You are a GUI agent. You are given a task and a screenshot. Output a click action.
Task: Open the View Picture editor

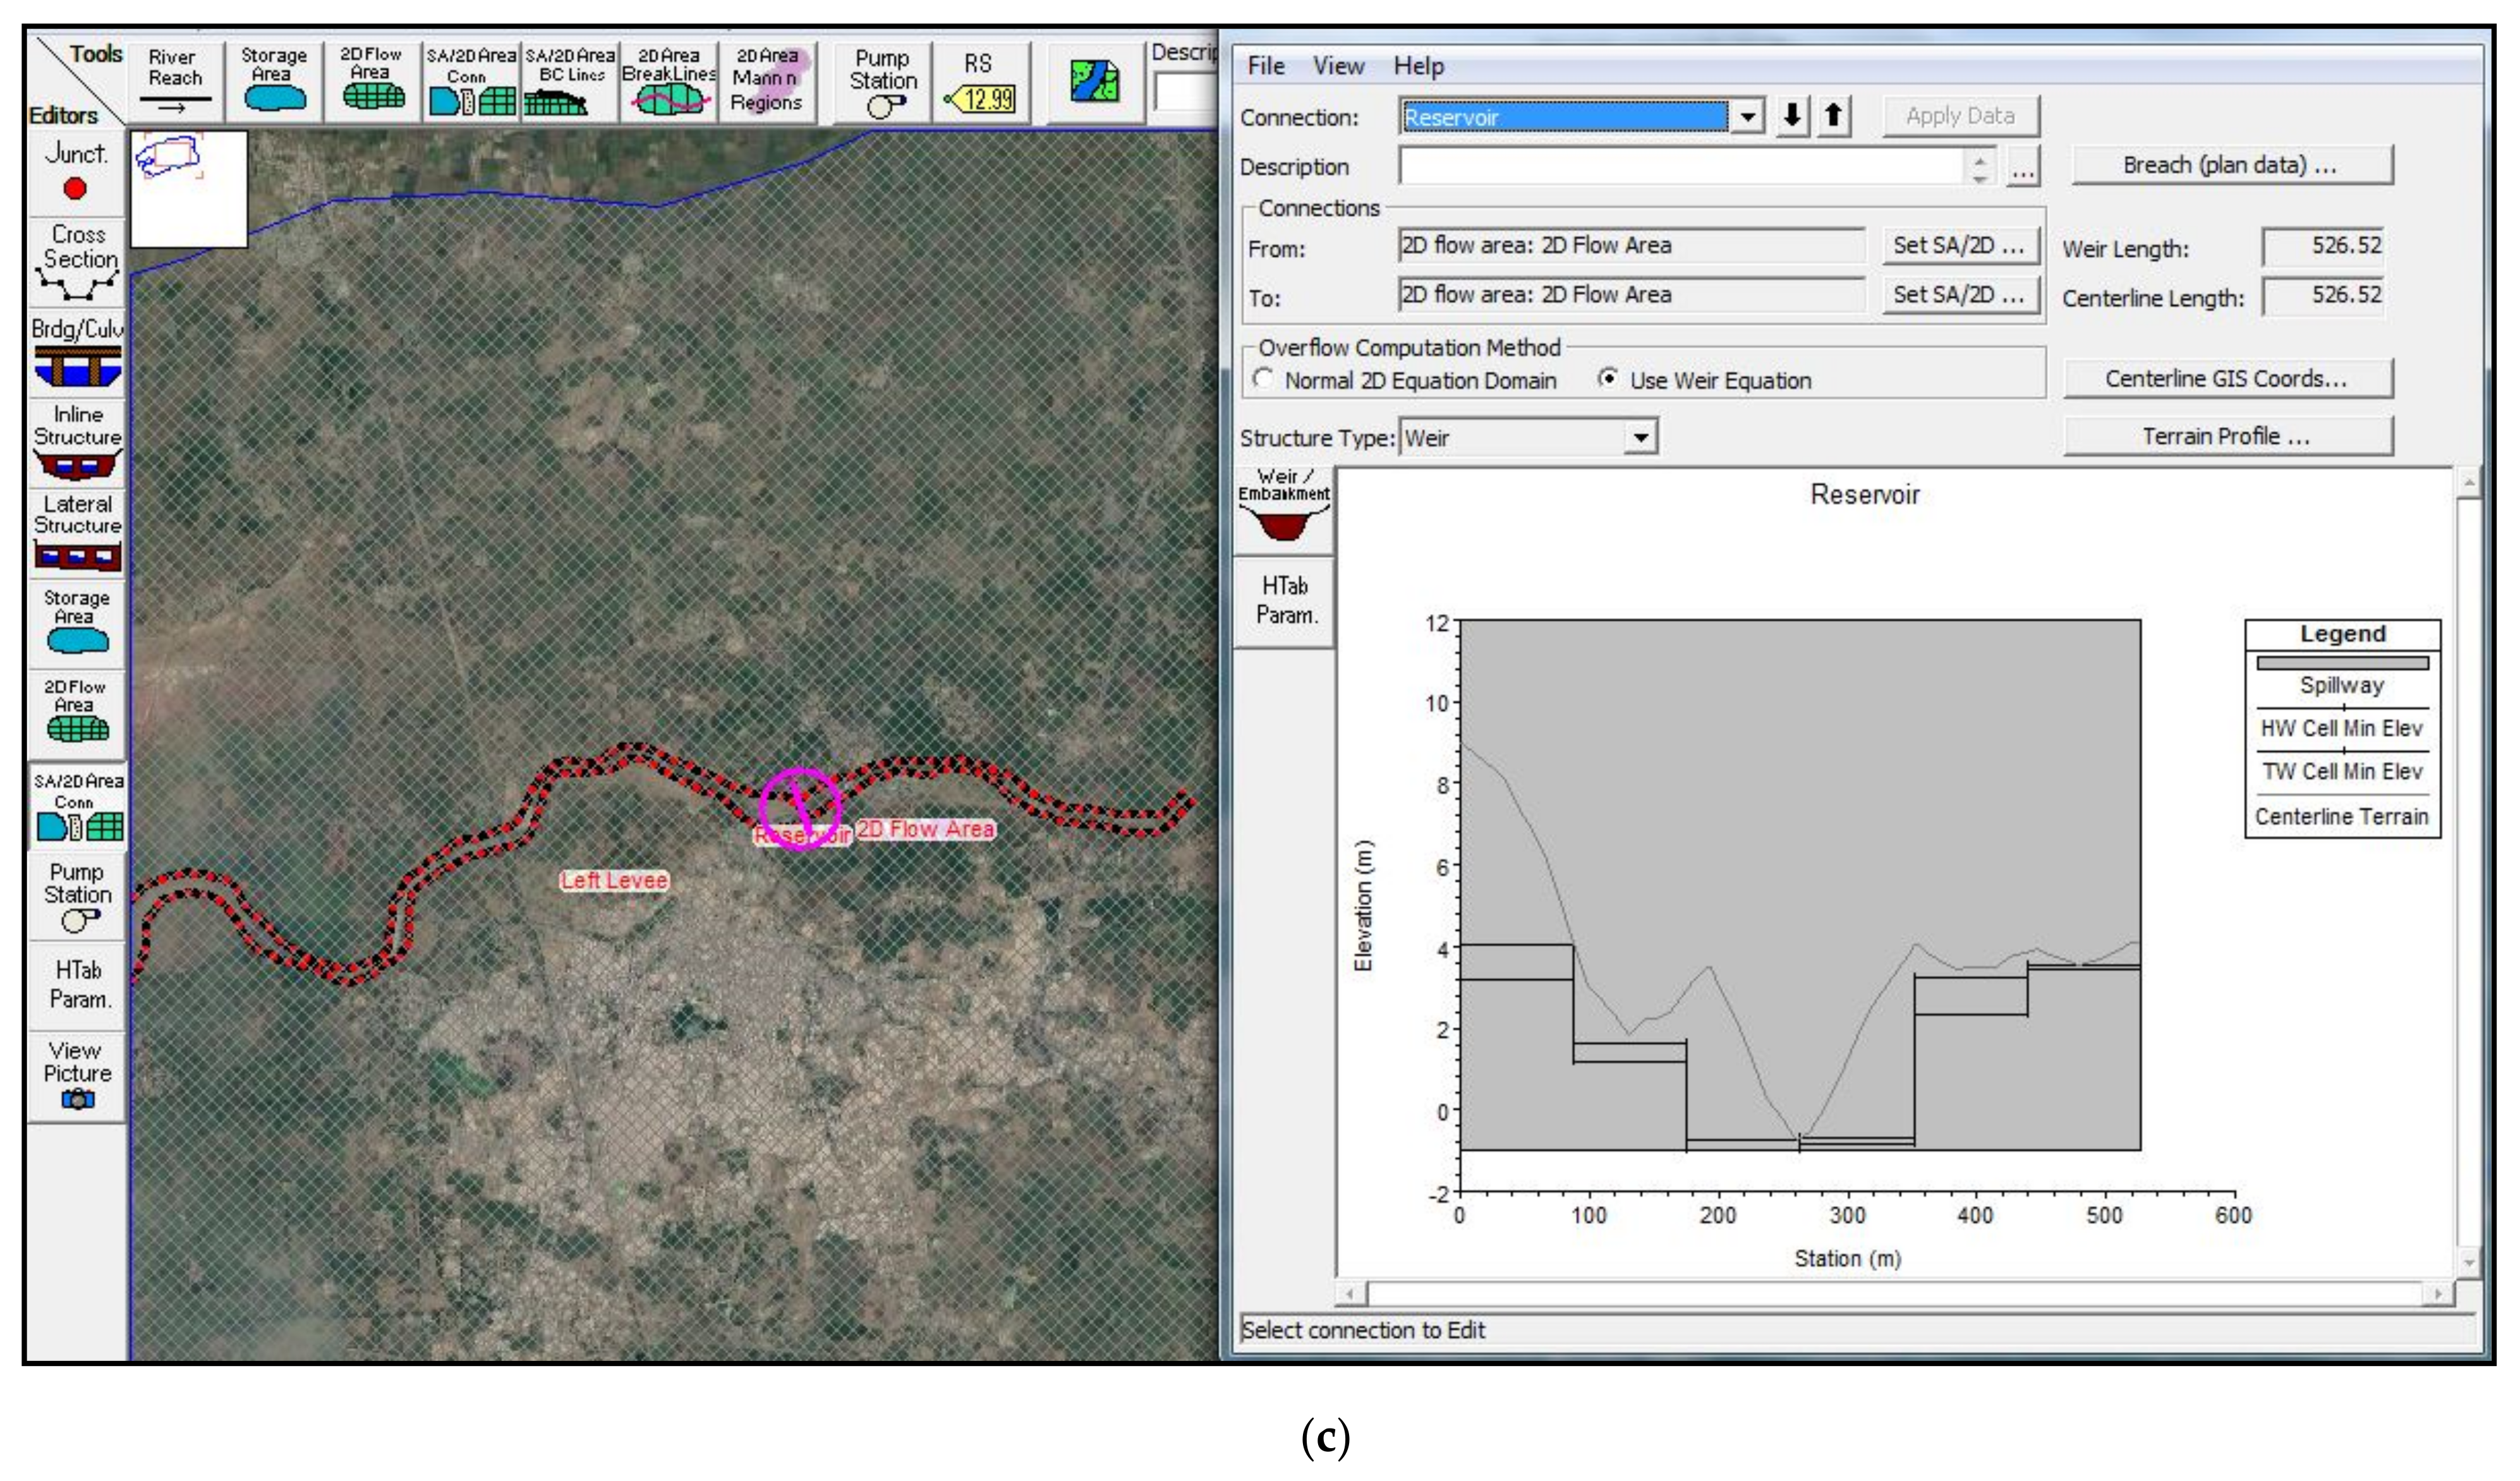76,1077
